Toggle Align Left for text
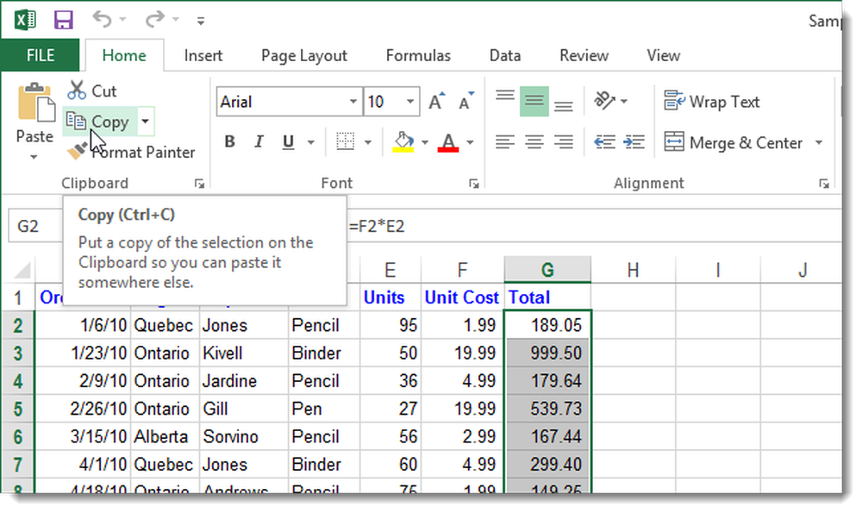The image size is (862, 513). [504, 142]
